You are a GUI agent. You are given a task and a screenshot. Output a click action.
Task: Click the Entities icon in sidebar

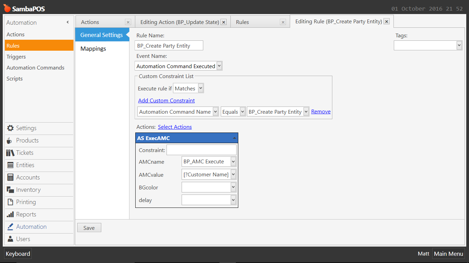pos(10,165)
